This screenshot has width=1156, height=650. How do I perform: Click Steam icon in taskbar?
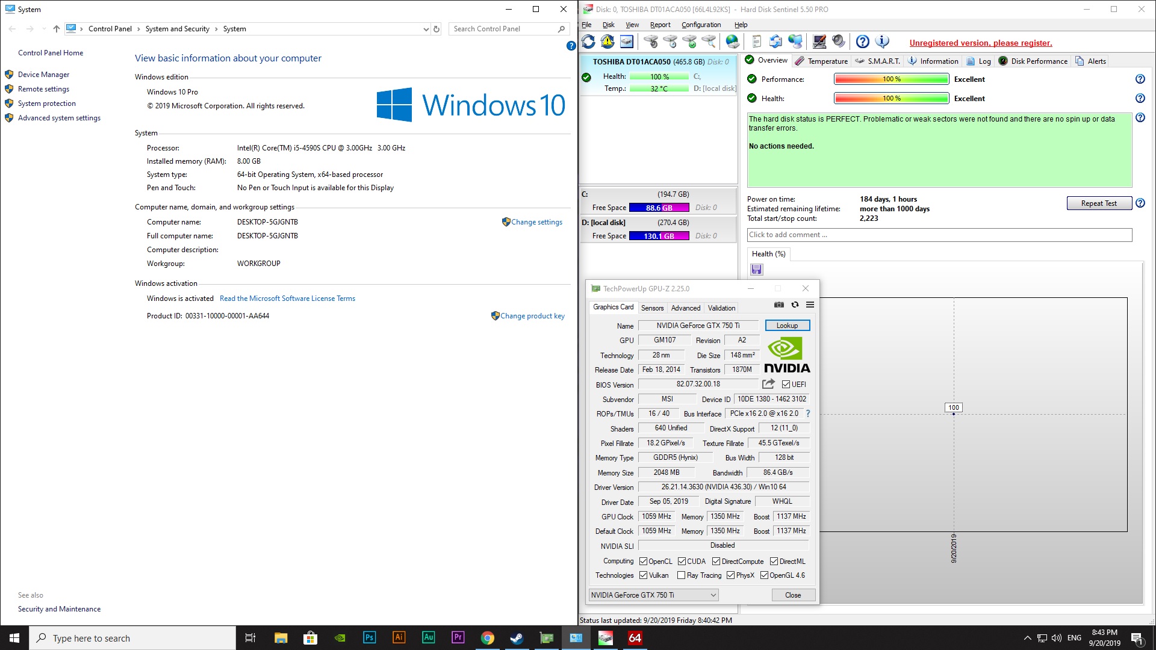[517, 638]
